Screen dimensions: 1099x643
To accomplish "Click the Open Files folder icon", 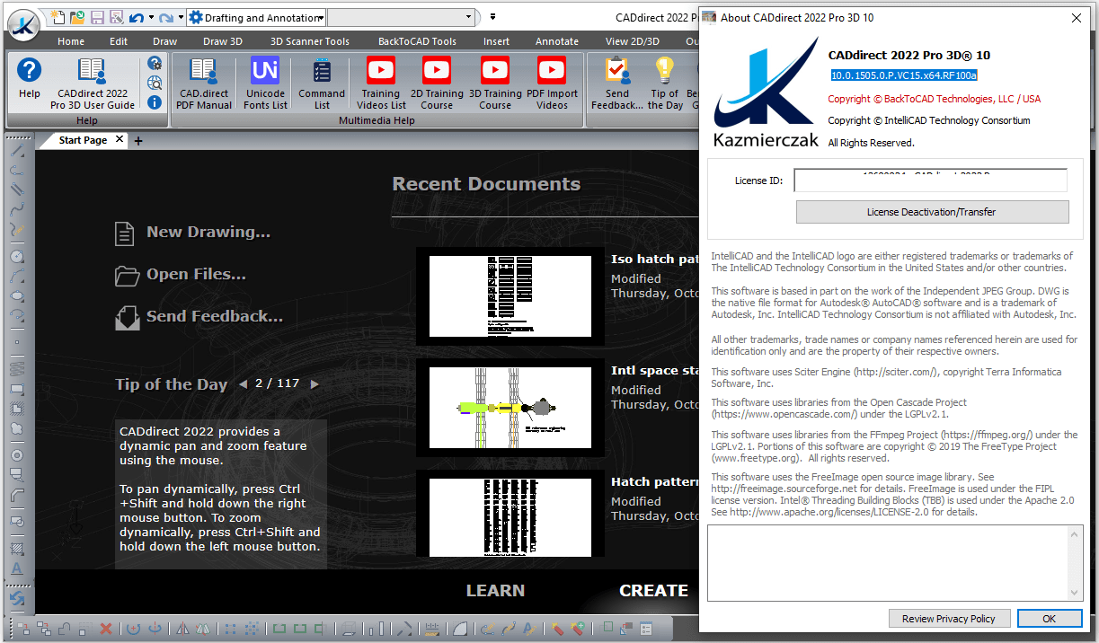I will click(127, 275).
